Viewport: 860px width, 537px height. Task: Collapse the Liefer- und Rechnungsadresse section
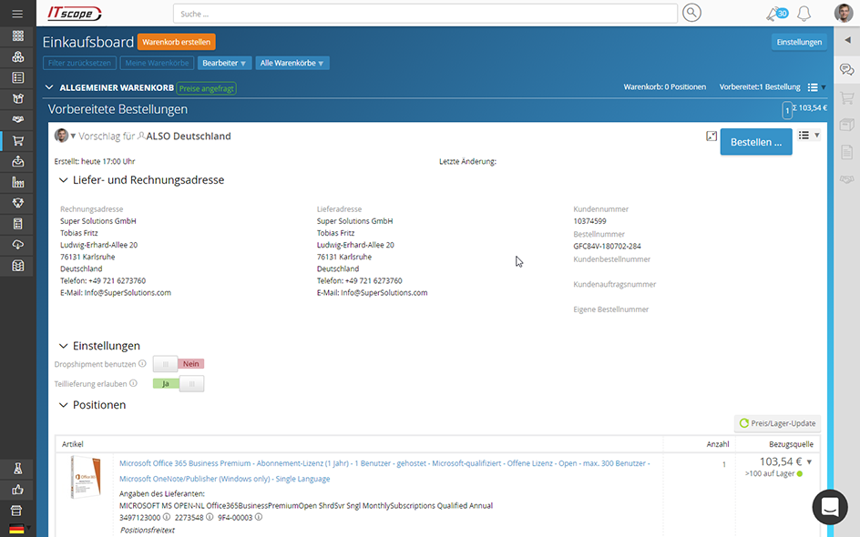[64, 180]
